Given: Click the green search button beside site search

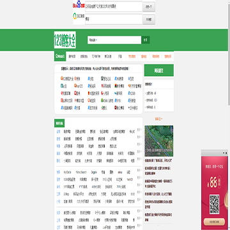Looking at the screenshot, I should tap(146, 40).
